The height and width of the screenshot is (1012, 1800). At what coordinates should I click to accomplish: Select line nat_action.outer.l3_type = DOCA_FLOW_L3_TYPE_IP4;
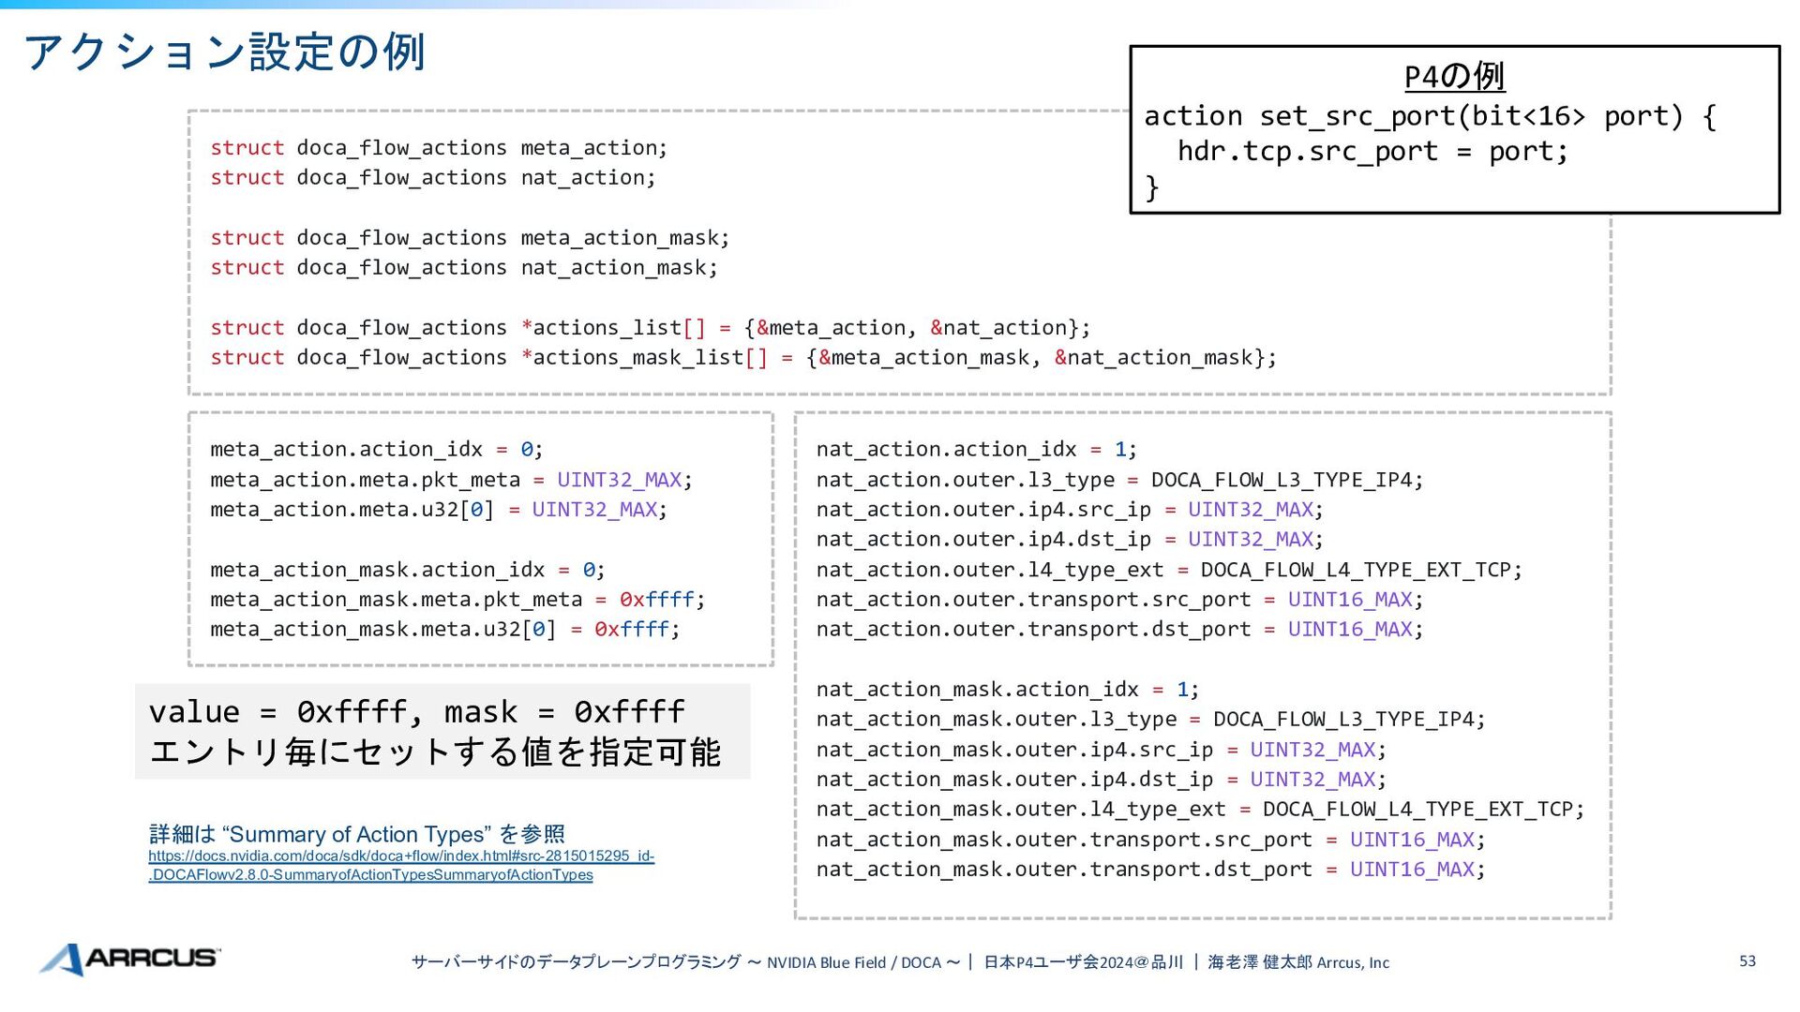pyautogui.click(x=1119, y=480)
